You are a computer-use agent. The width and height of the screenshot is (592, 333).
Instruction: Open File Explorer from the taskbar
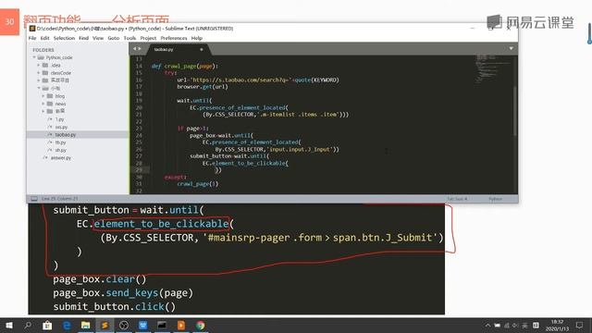(x=86, y=325)
